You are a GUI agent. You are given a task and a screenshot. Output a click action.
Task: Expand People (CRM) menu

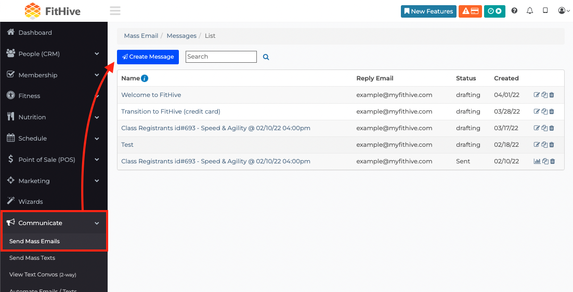point(54,53)
